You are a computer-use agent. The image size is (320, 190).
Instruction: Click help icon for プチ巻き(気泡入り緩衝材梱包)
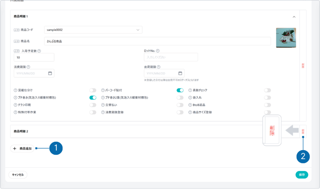pos(15,98)
